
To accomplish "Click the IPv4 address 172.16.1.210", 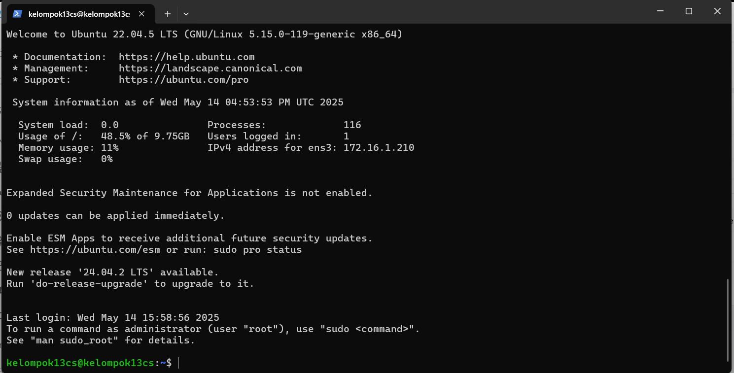I will coord(379,147).
